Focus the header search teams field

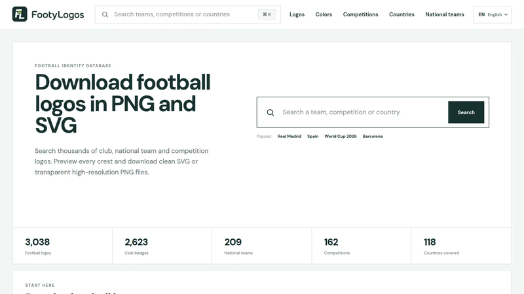click(184, 14)
